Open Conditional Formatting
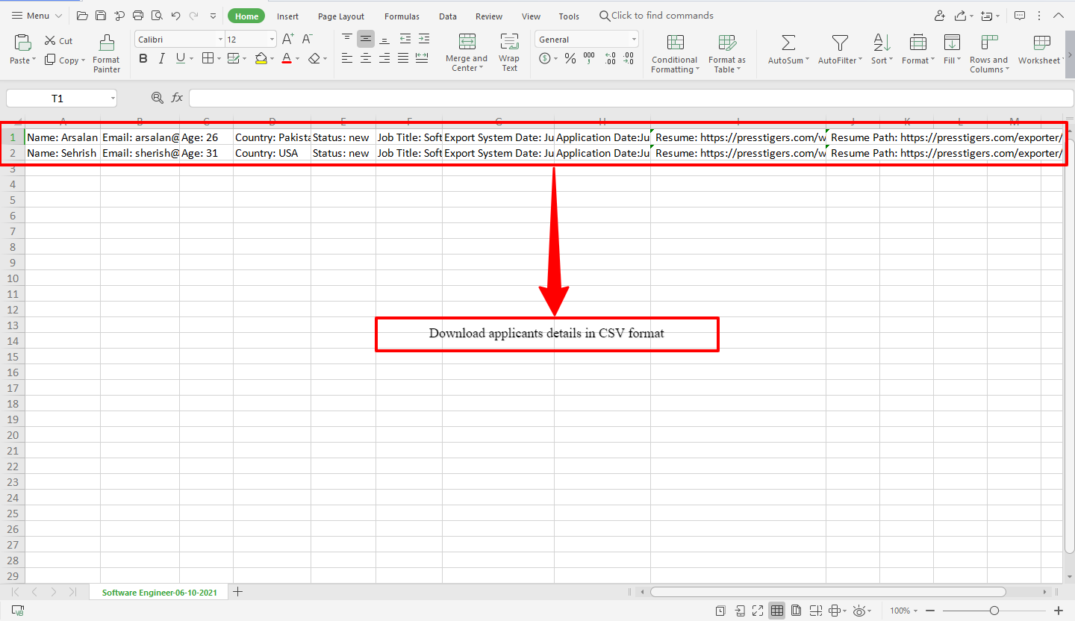The height and width of the screenshot is (621, 1075). click(674, 54)
